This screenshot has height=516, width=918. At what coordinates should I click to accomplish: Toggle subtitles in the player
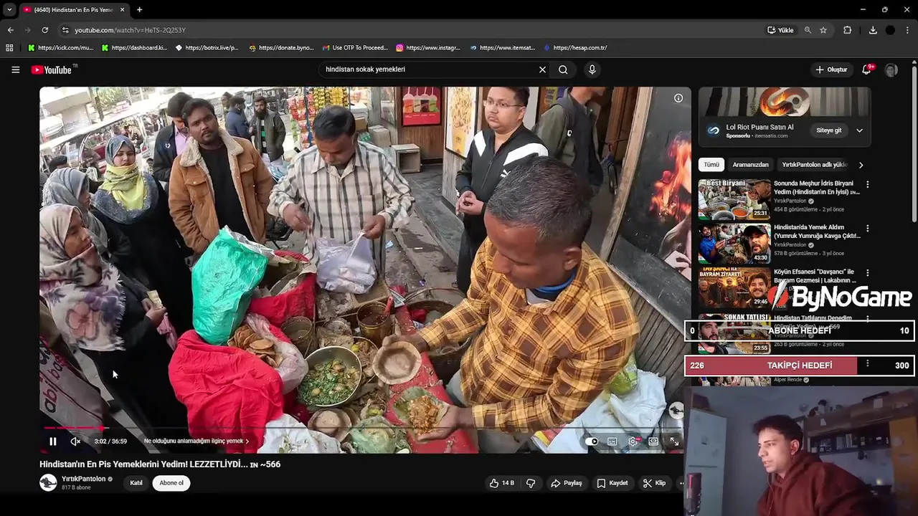pos(612,441)
